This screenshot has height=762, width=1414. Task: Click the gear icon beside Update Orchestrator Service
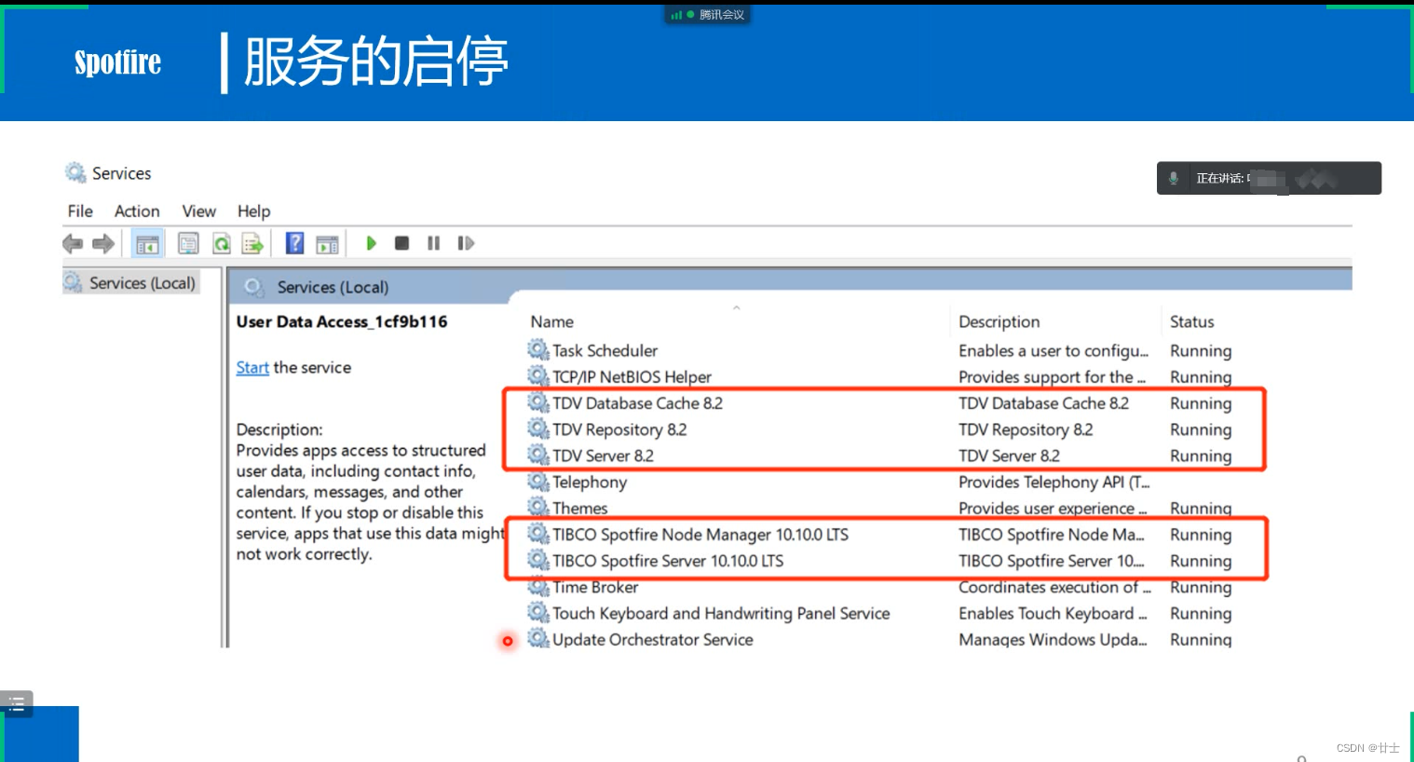(x=537, y=638)
